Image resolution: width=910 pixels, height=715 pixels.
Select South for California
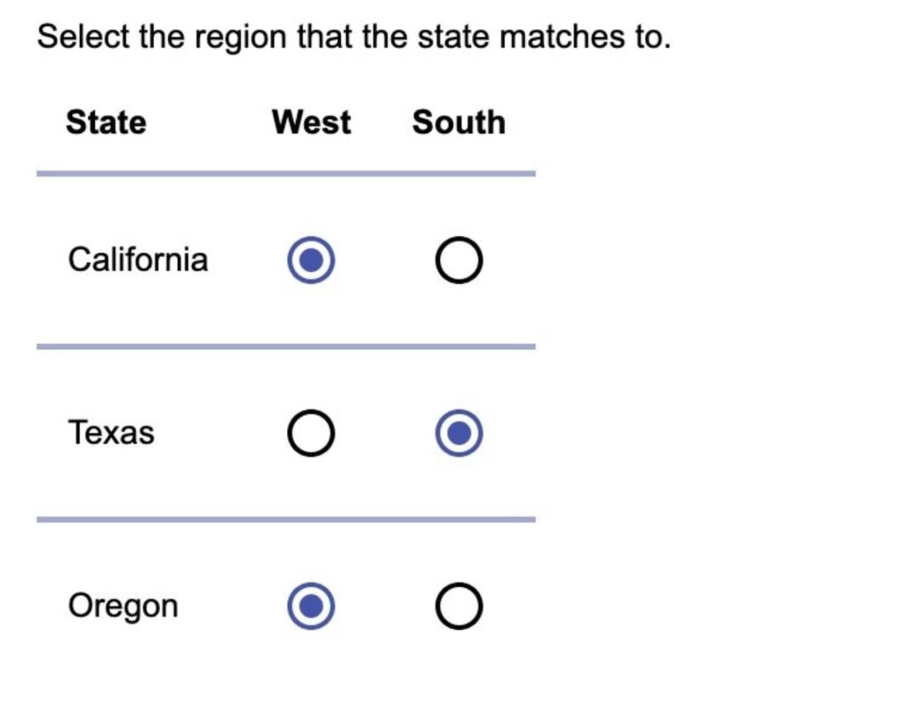459,259
